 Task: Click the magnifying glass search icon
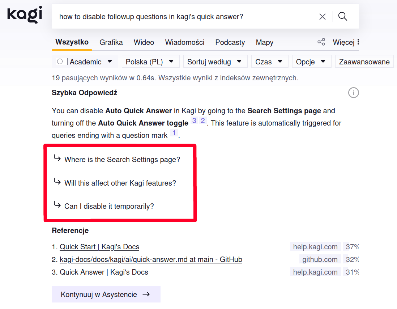click(x=343, y=17)
